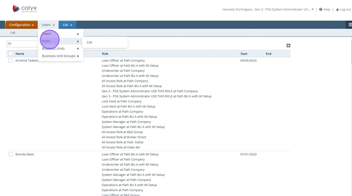Viewport: 352px width, 196px height.
Task: Click the Log out lock icon
Action: [x=337, y=9]
